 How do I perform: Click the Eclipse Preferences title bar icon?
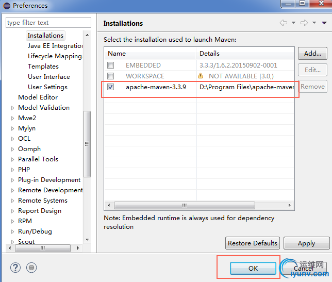click(x=7, y=6)
